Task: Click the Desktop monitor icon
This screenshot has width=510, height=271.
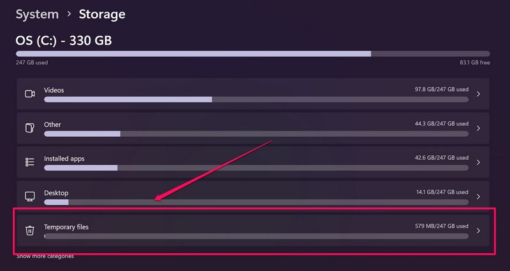Action: [x=29, y=197]
